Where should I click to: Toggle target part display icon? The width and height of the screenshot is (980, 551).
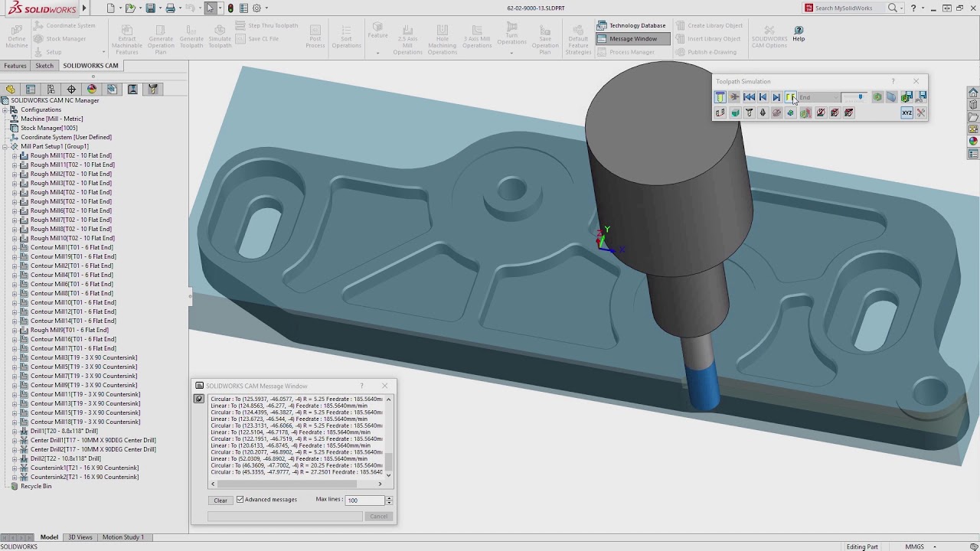(790, 113)
